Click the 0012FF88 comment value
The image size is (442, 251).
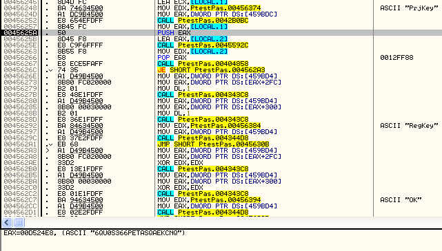(x=396, y=58)
